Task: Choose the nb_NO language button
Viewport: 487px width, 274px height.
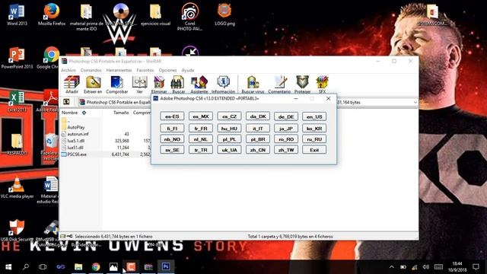Action: click(172, 139)
